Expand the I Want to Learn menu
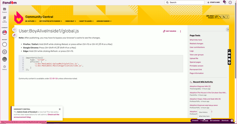This screenshot has height=124, width=237. [x=86, y=21]
